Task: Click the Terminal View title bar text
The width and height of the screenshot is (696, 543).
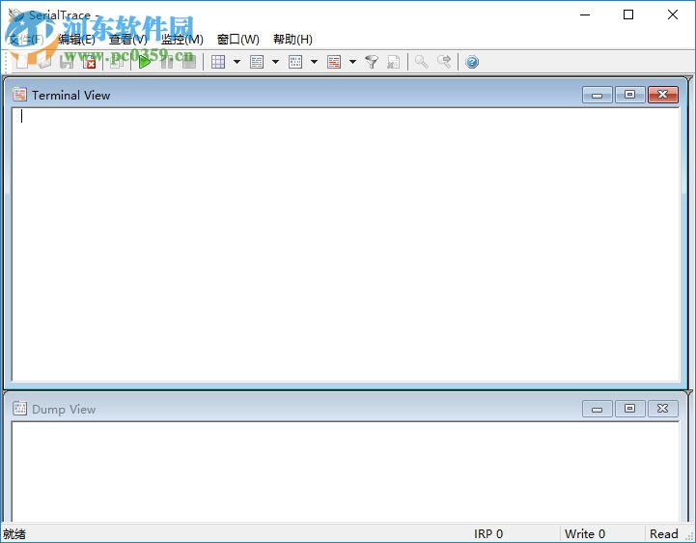Action: [x=71, y=95]
